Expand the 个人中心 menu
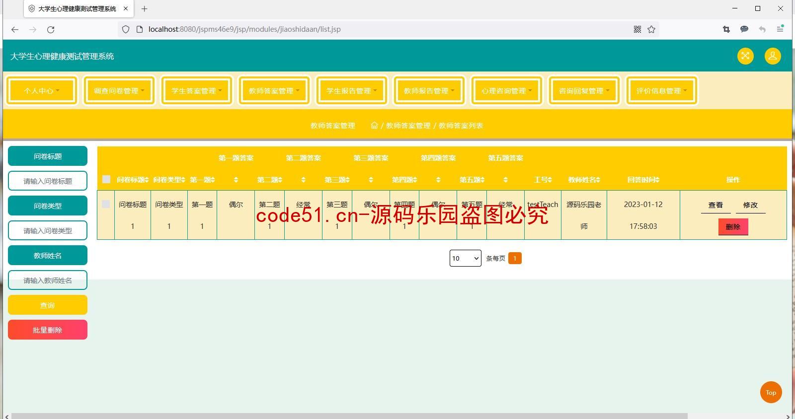This screenshot has height=419, width=795. 42,90
